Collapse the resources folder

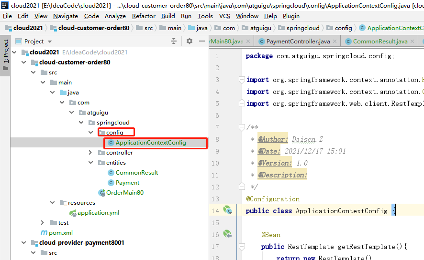click(53, 203)
